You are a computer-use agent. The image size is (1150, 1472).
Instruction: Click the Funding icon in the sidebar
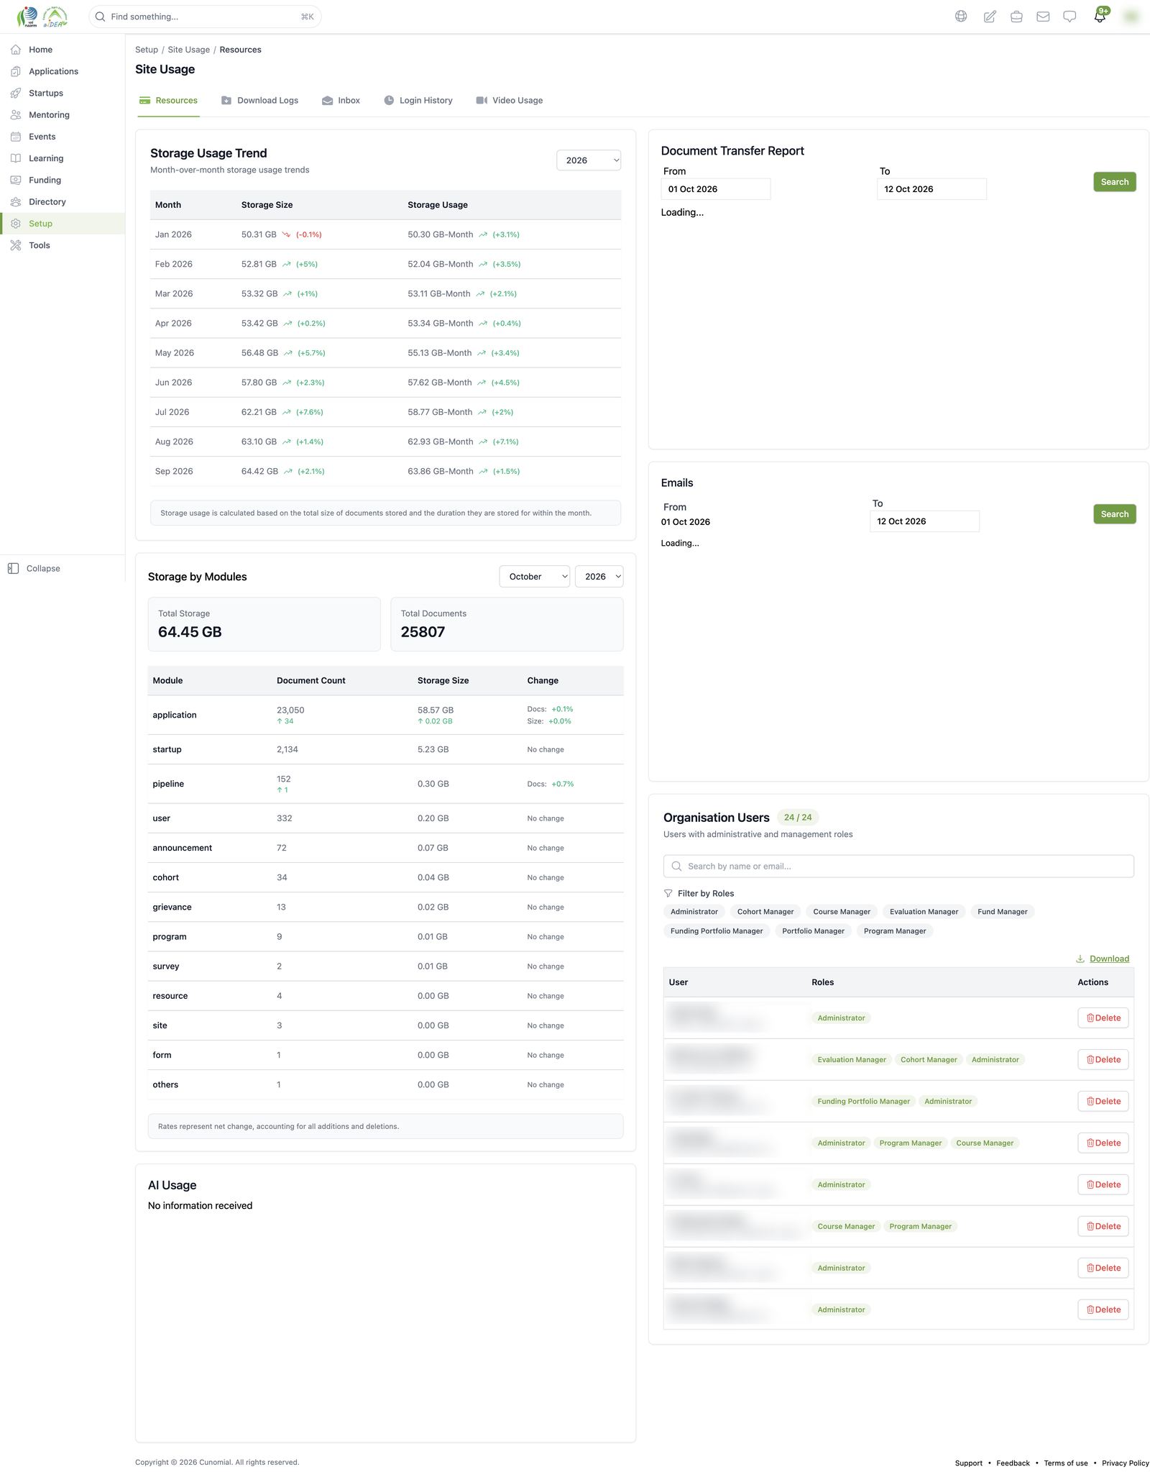(16, 180)
